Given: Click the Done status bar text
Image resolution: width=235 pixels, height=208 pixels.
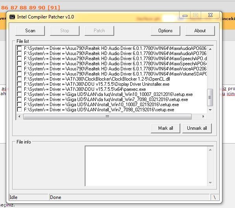Looking at the screenshot, I should (x=56, y=197).
